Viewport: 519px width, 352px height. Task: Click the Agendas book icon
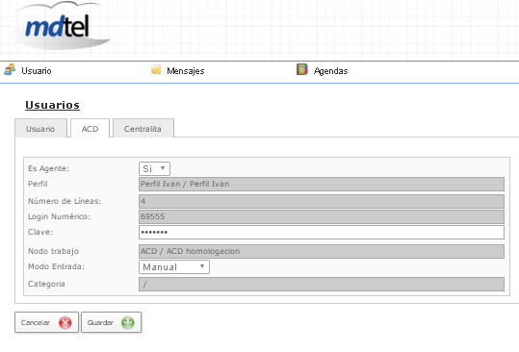(302, 69)
